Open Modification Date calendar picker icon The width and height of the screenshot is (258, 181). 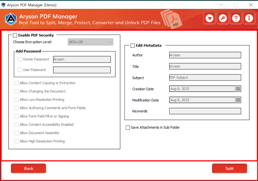pyautogui.click(x=238, y=100)
